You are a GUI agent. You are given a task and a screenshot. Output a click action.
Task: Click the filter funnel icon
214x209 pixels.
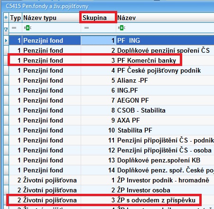pyautogui.click(x=6, y=29)
